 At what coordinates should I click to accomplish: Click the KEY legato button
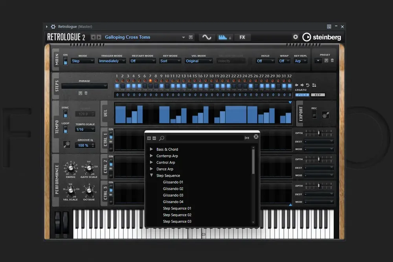[x=318, y=95]
